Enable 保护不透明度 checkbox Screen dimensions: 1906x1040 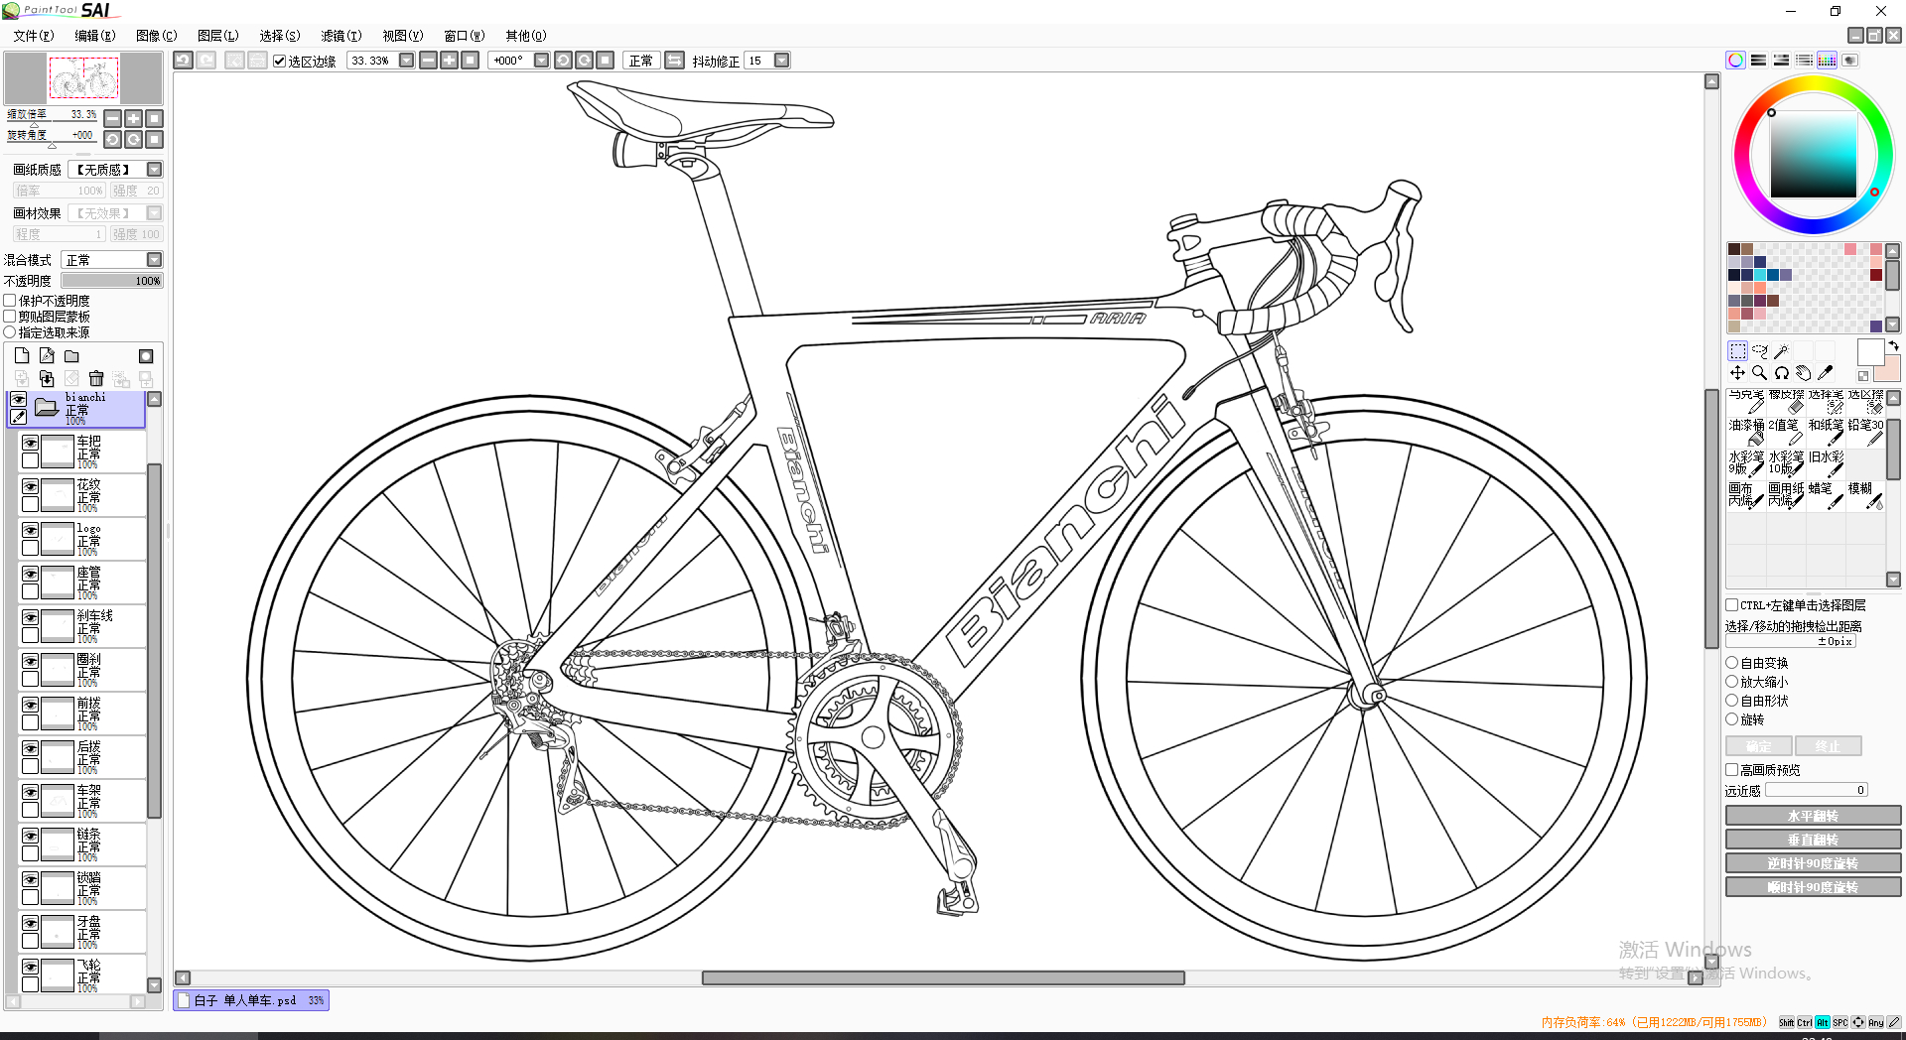point(10,300)
